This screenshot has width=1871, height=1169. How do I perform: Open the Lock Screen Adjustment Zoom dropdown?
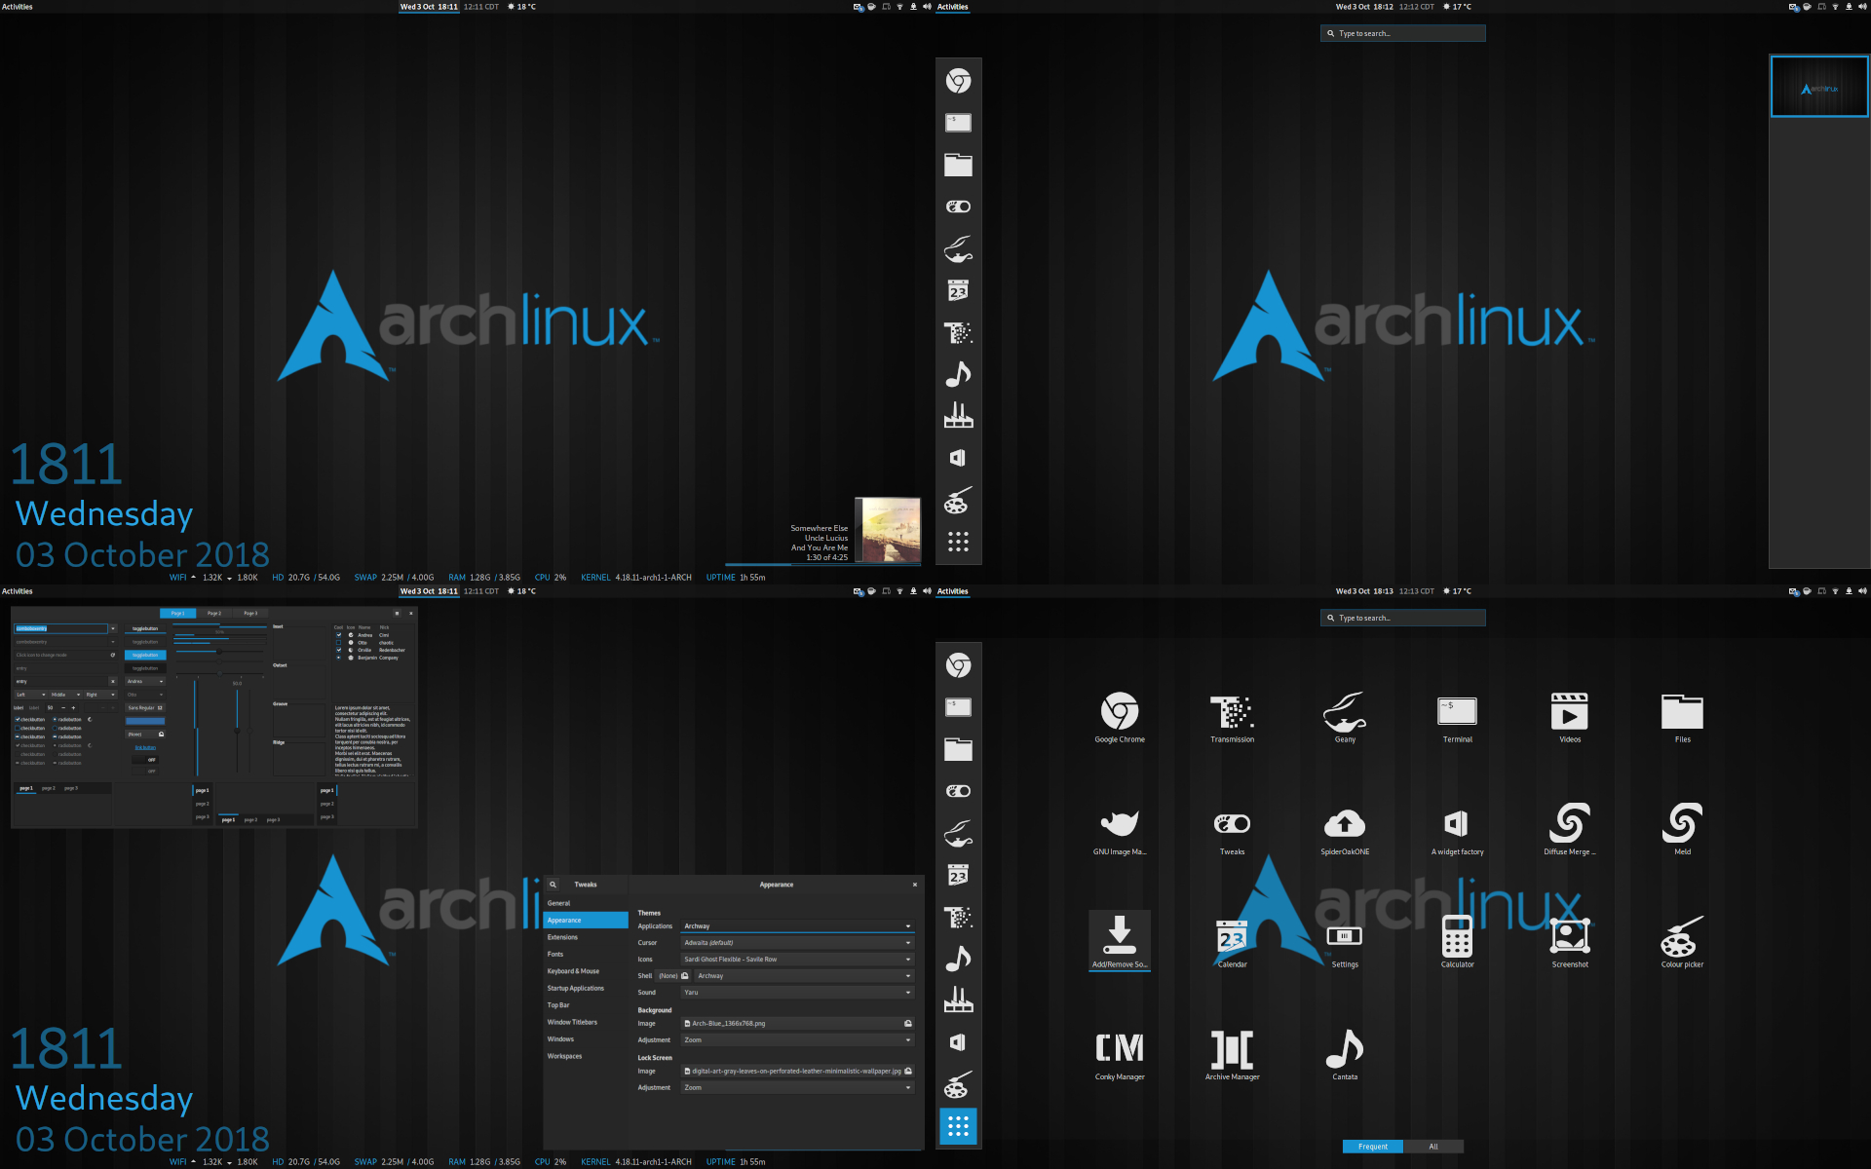coord(797,1087)
